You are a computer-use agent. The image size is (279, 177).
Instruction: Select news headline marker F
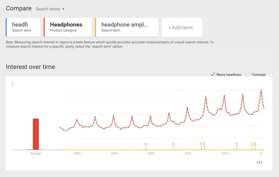201,144
